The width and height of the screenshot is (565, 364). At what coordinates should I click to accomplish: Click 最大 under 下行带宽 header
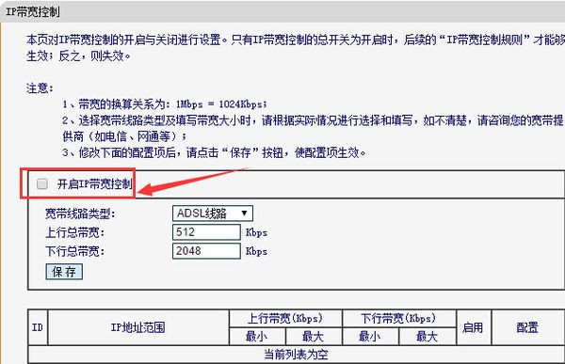427,337
